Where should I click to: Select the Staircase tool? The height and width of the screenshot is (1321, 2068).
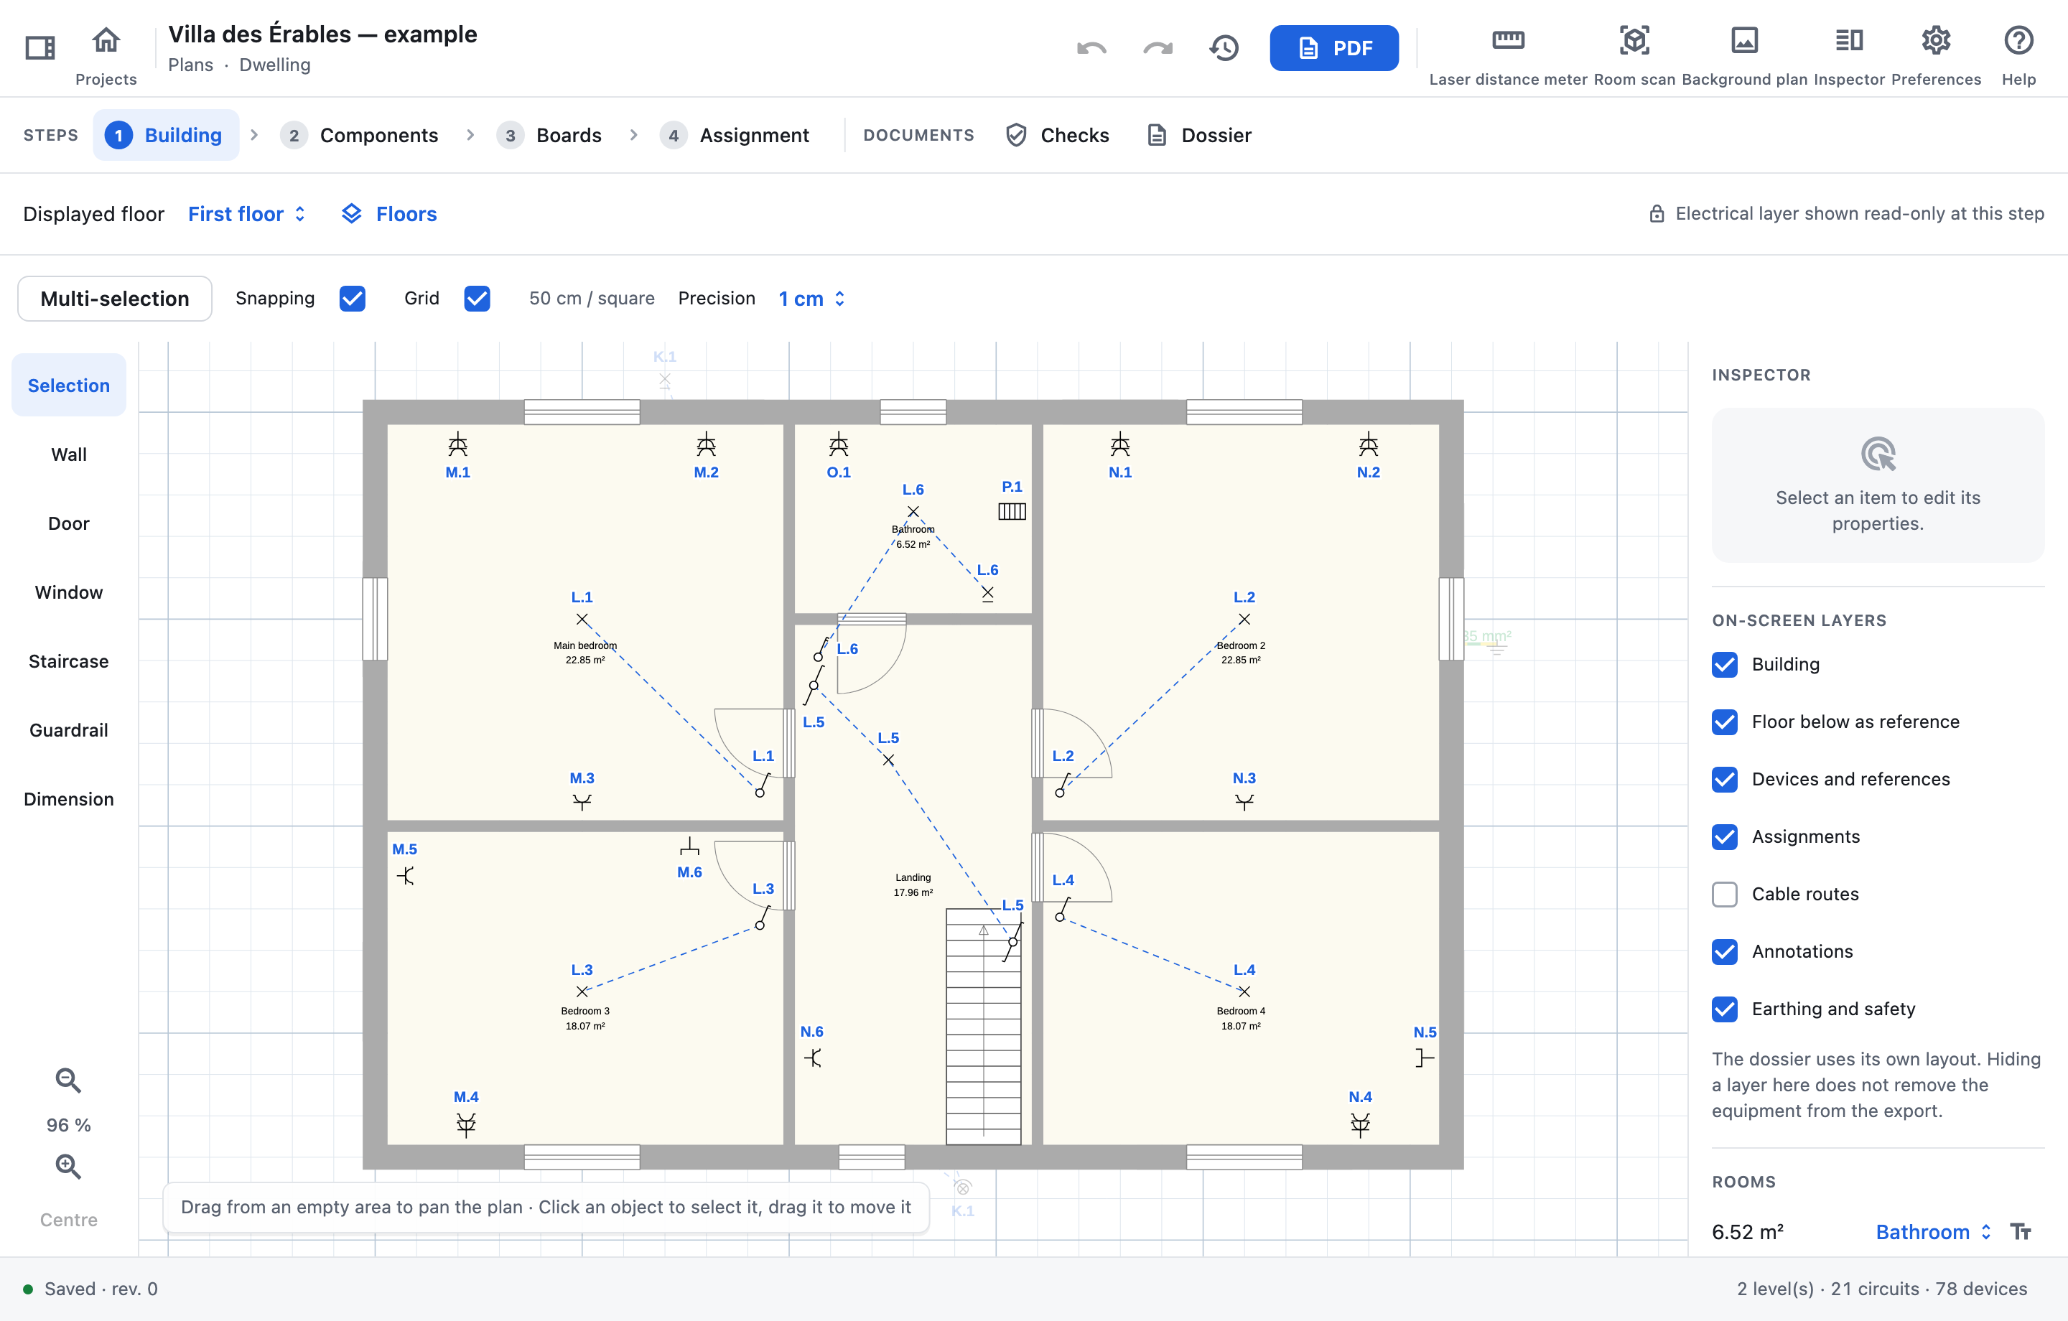[x=69, y=661]
